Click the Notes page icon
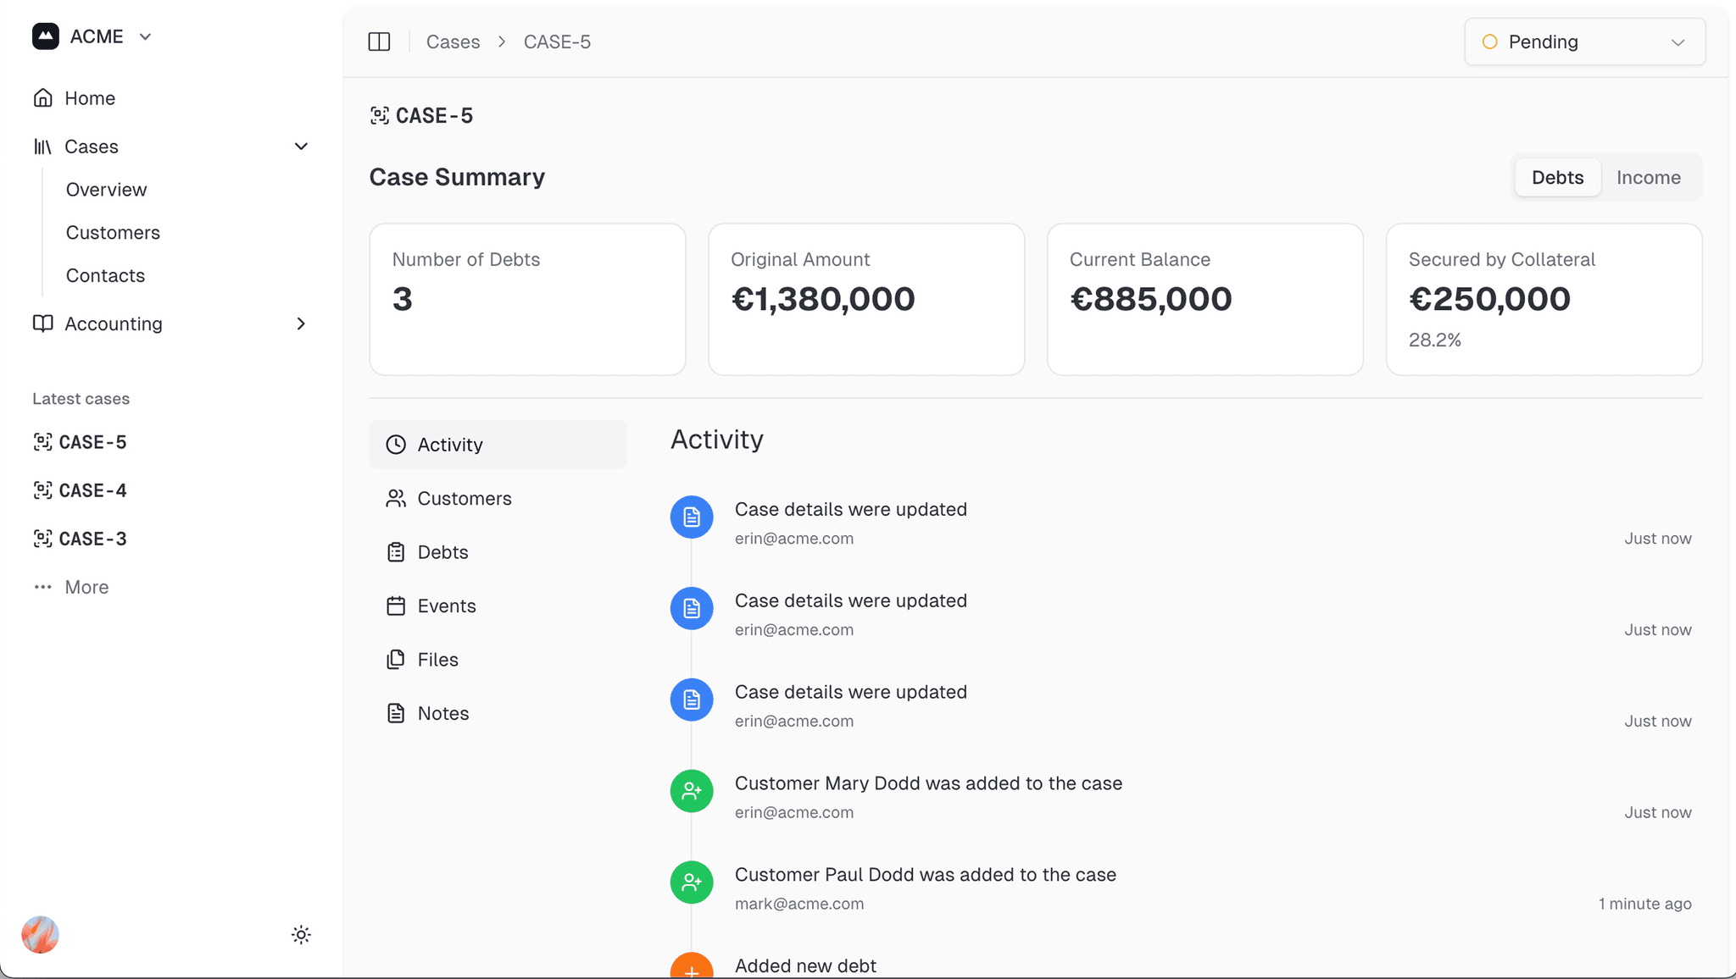The height and width of the screenshot is (979, 1736). coord(396,714)
